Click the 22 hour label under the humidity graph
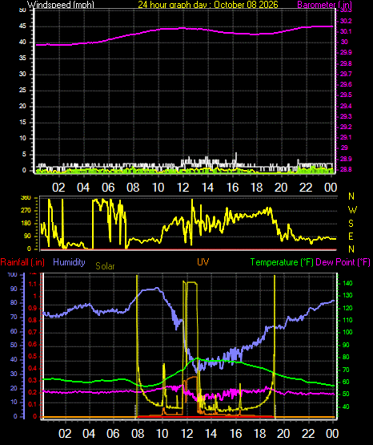The height and width of the screenshot is (445, 373). (308, 434)
